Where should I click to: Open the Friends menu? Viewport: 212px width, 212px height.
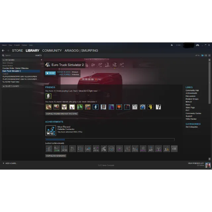click(17, 45)
